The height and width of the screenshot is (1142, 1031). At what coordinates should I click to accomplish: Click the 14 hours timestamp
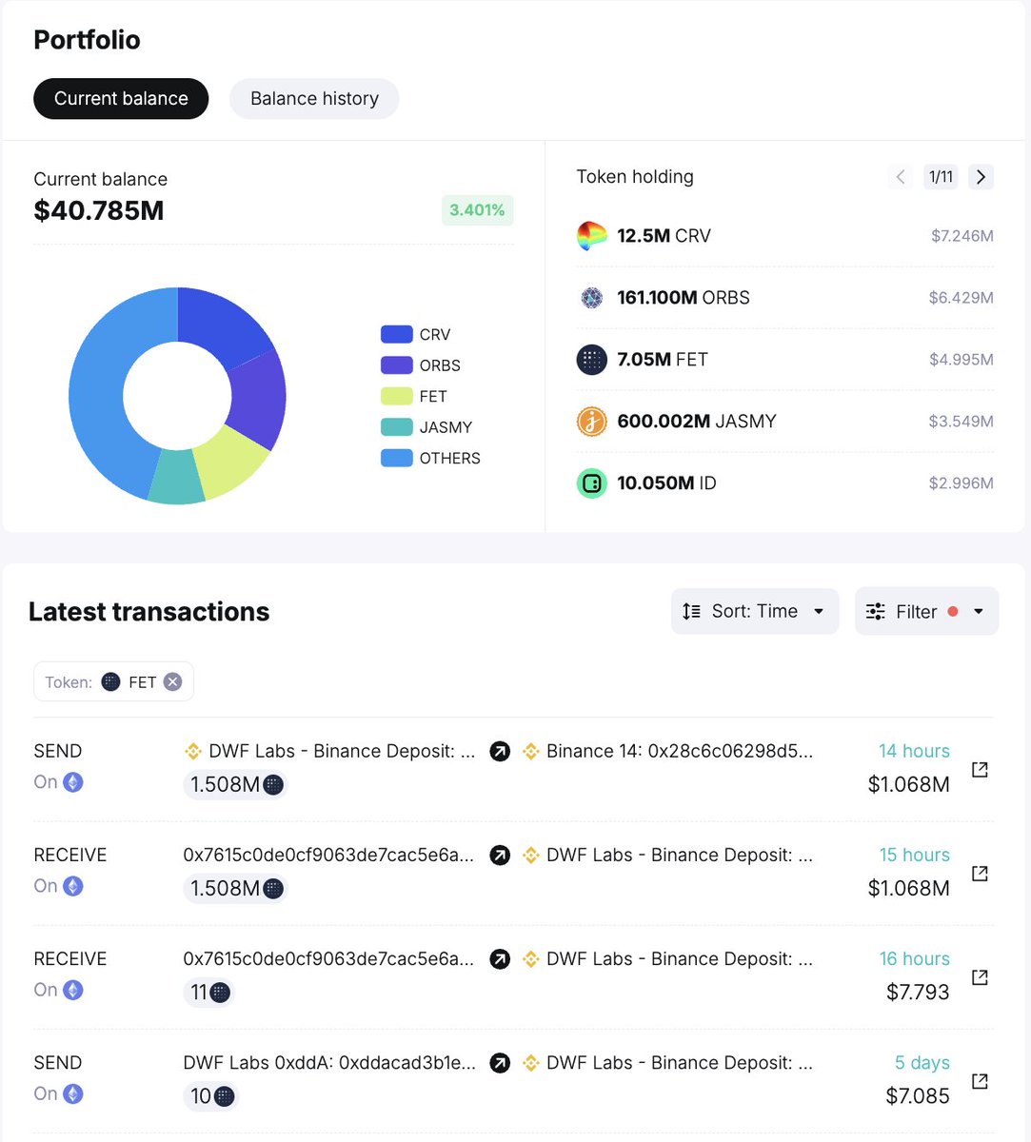[914, 752]
